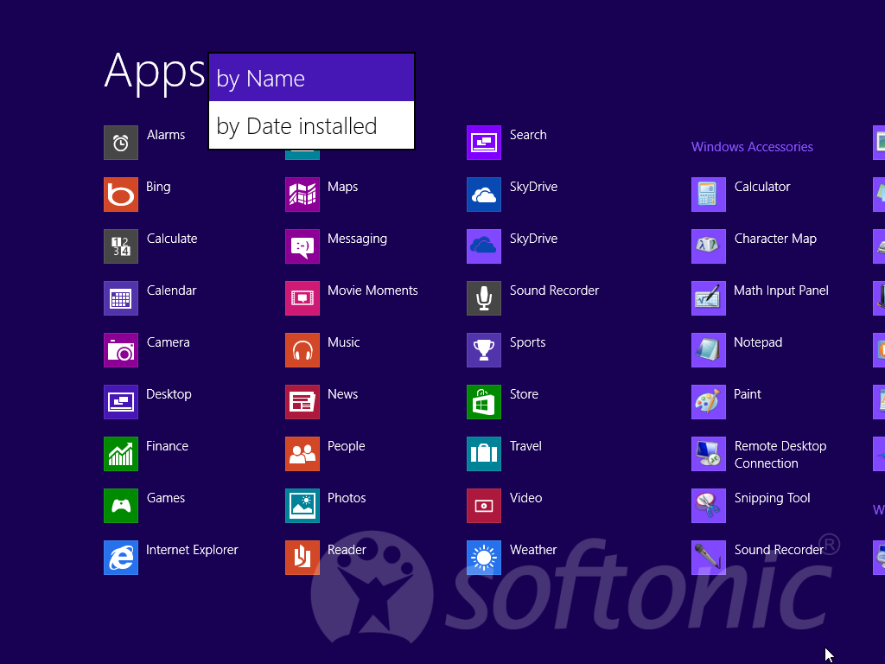Viewport: 885px width, 664px height.
Task: Open the Character Map utility
Action: [x=709, y=246]
